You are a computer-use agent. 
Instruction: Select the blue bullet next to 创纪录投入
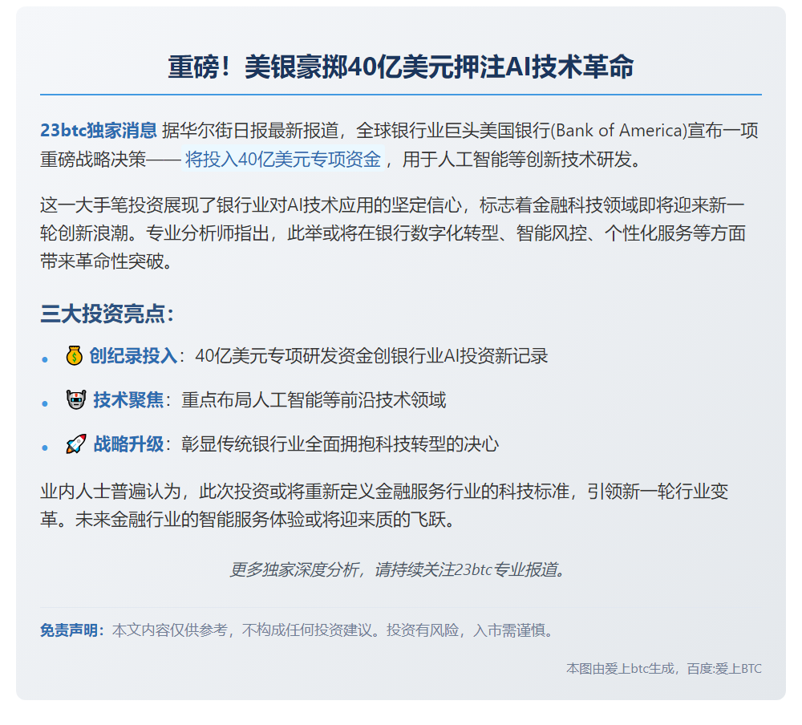coord(46,359)
